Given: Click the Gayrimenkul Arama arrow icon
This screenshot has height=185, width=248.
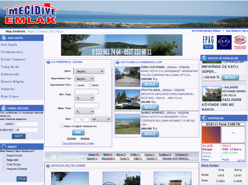Looking at the screenshot, I should click(48, 62).
